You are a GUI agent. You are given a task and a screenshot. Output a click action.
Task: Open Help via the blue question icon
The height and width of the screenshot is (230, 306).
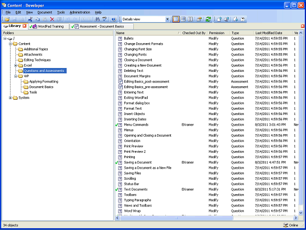(x=114, y=19)
